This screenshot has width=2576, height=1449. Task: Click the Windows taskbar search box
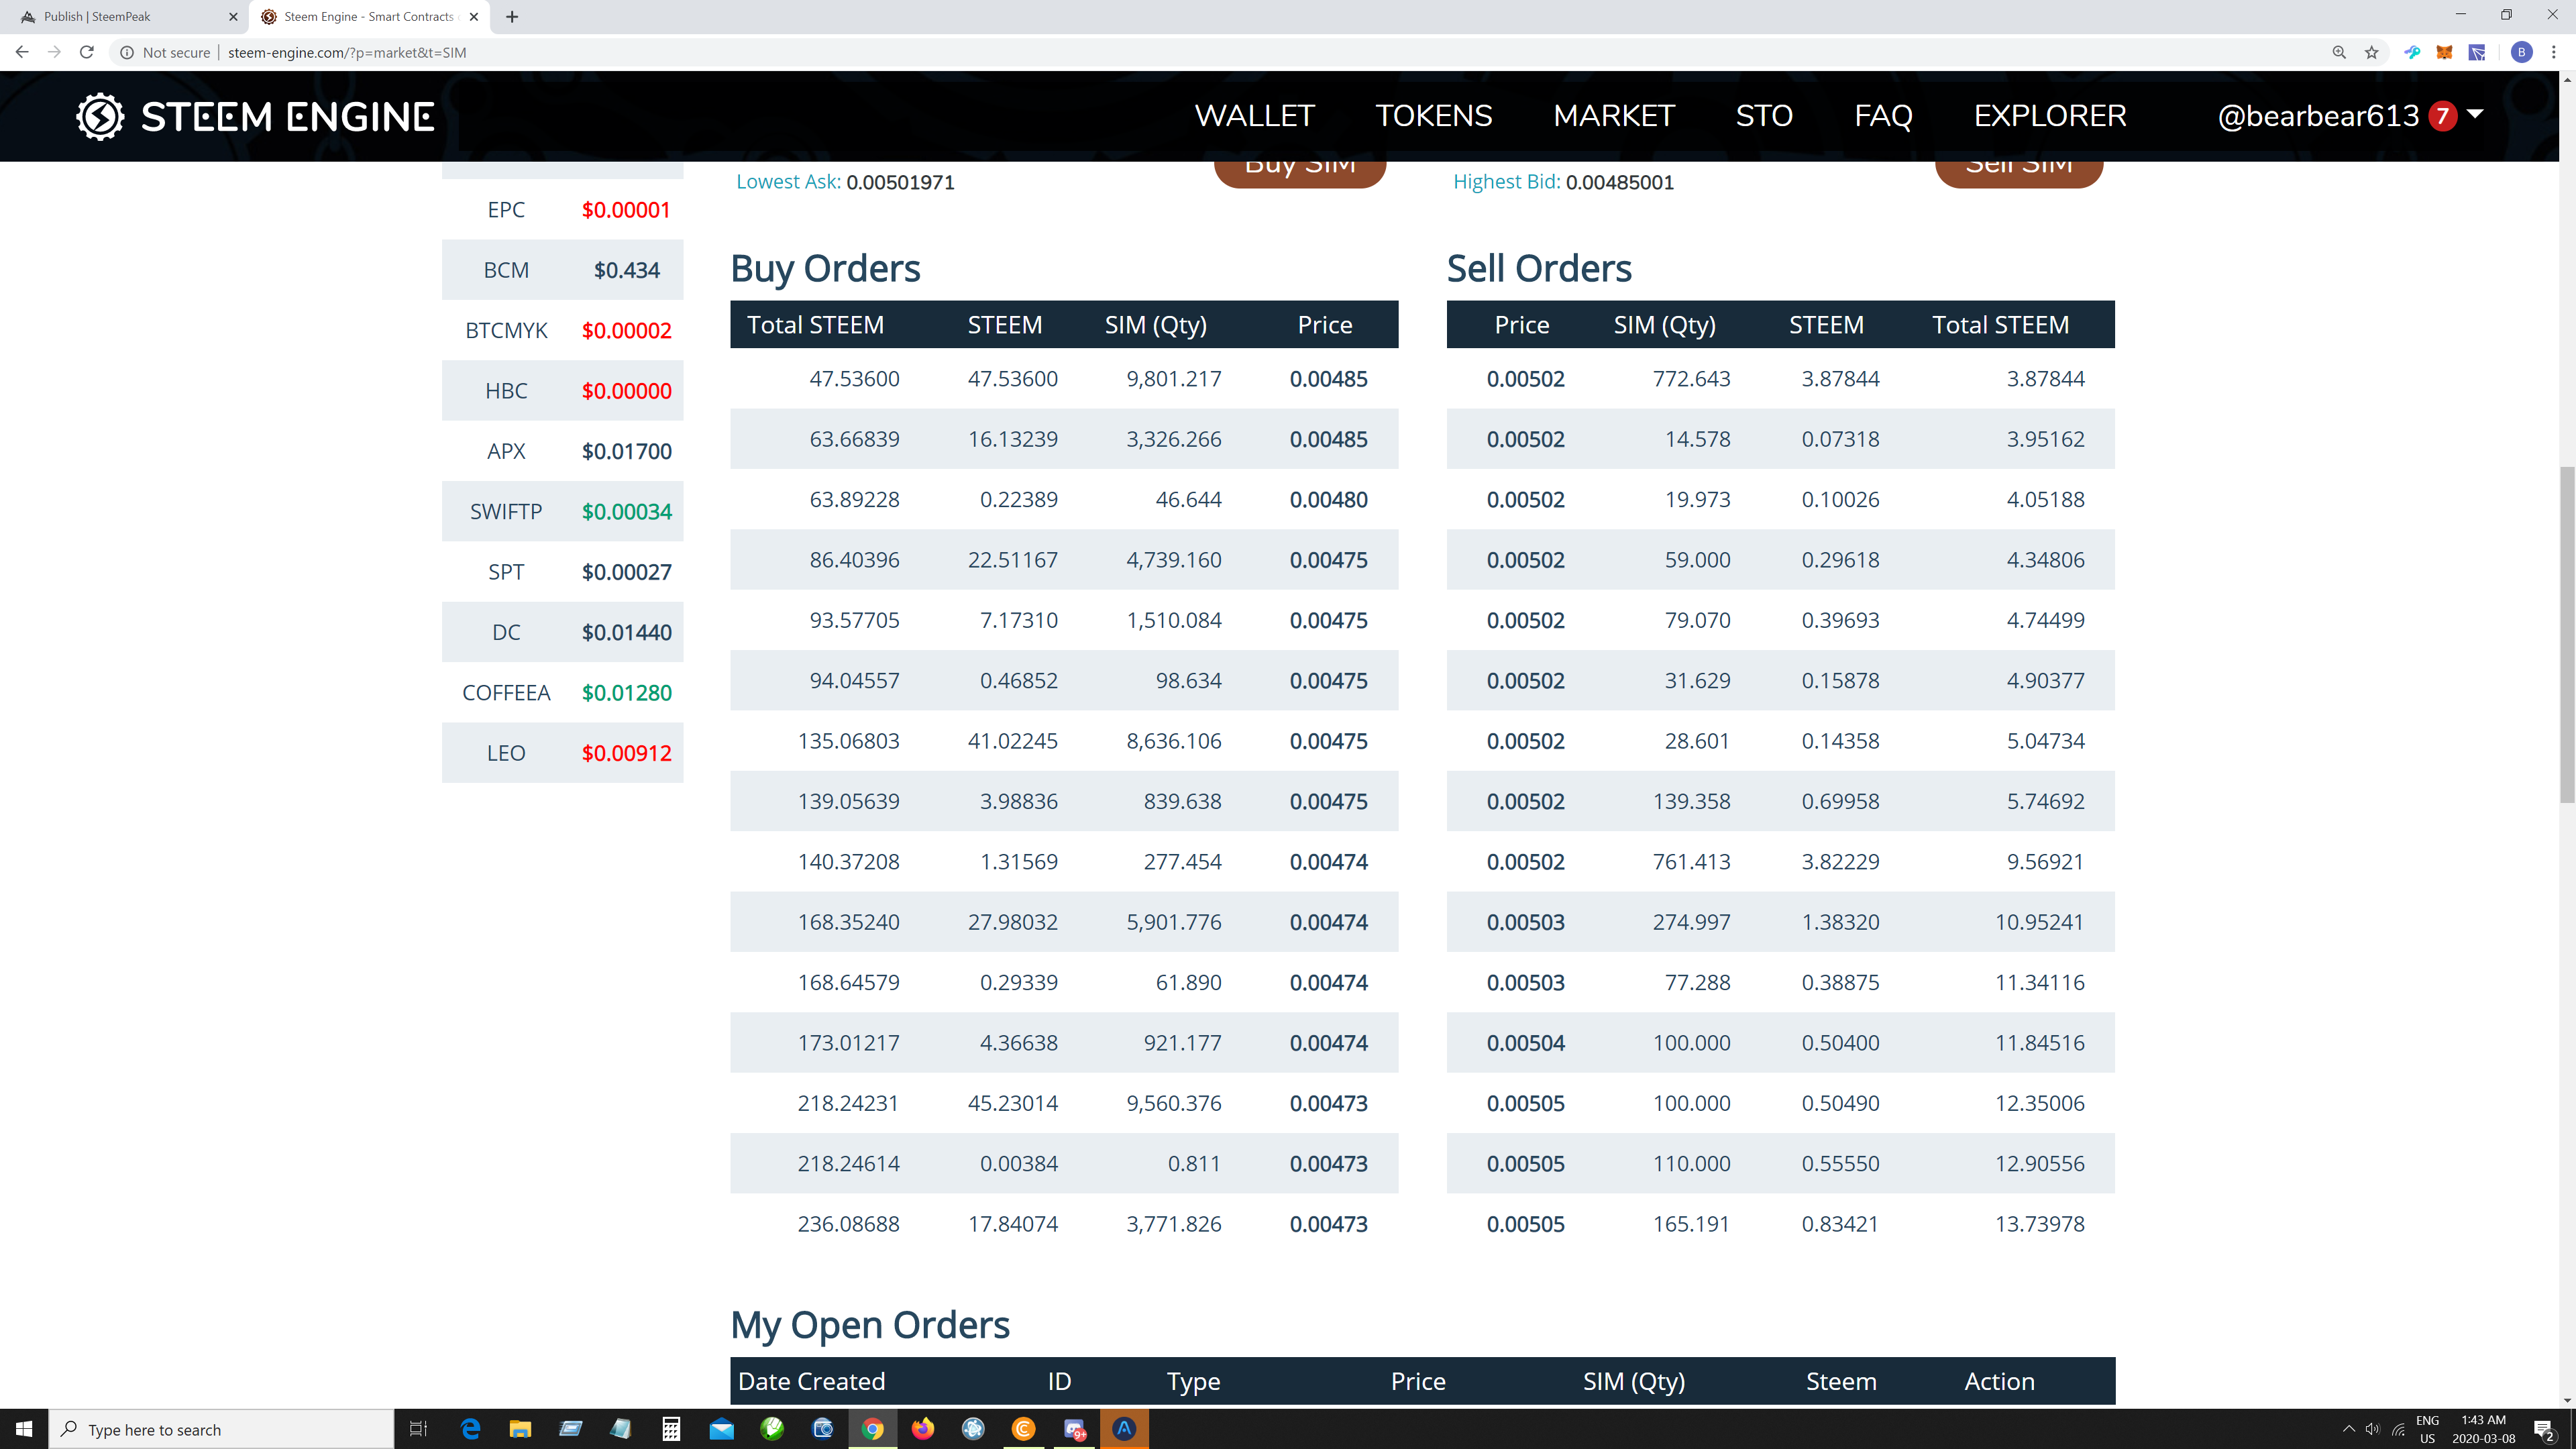pos(222,1429)
